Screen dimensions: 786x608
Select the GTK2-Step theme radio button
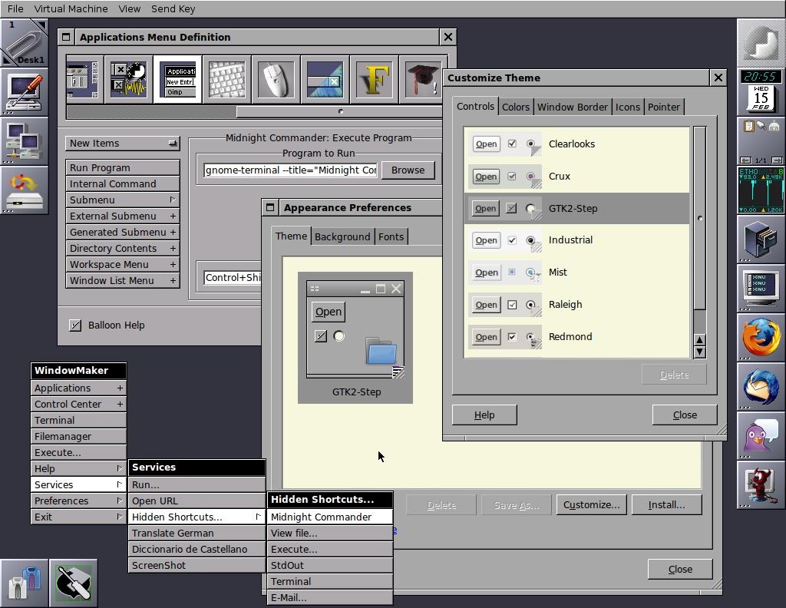pos(530,208)
